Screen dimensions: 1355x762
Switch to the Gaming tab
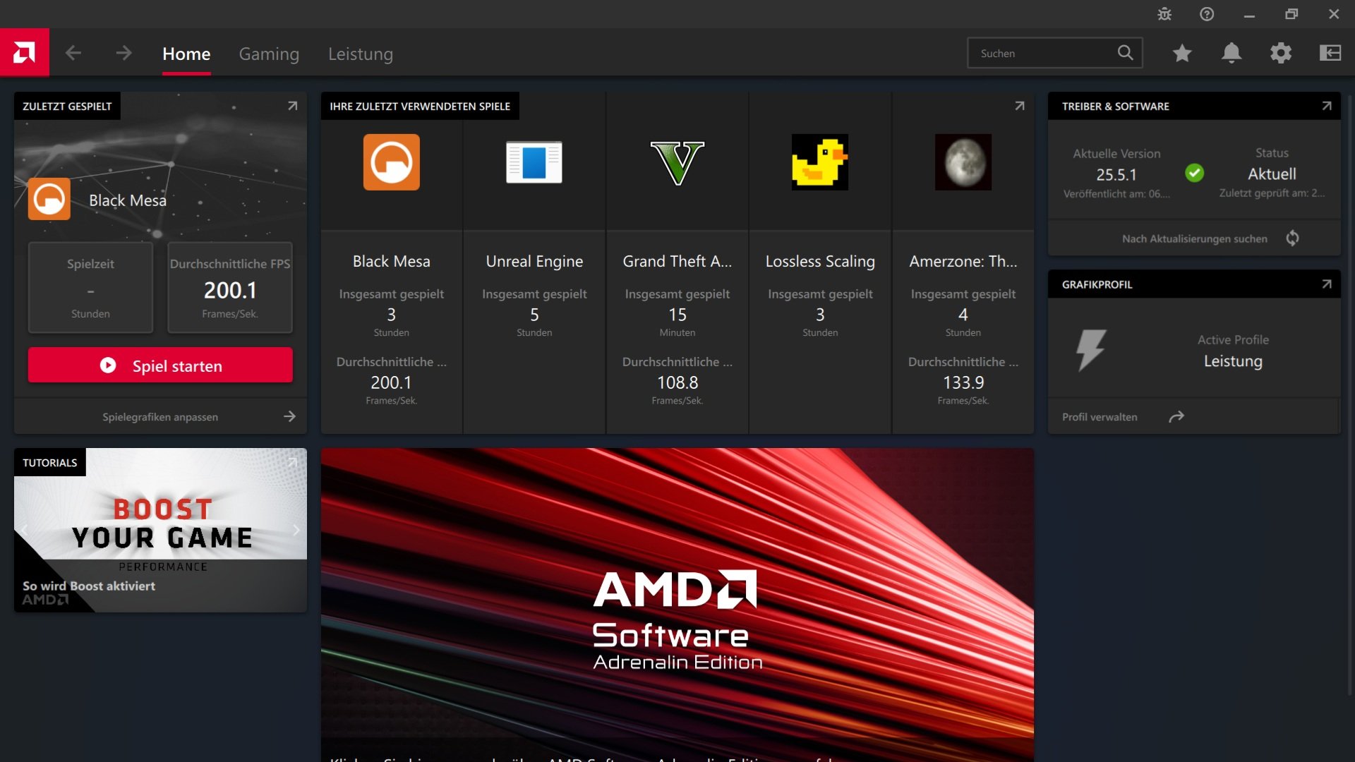click(x=269, y=54)
